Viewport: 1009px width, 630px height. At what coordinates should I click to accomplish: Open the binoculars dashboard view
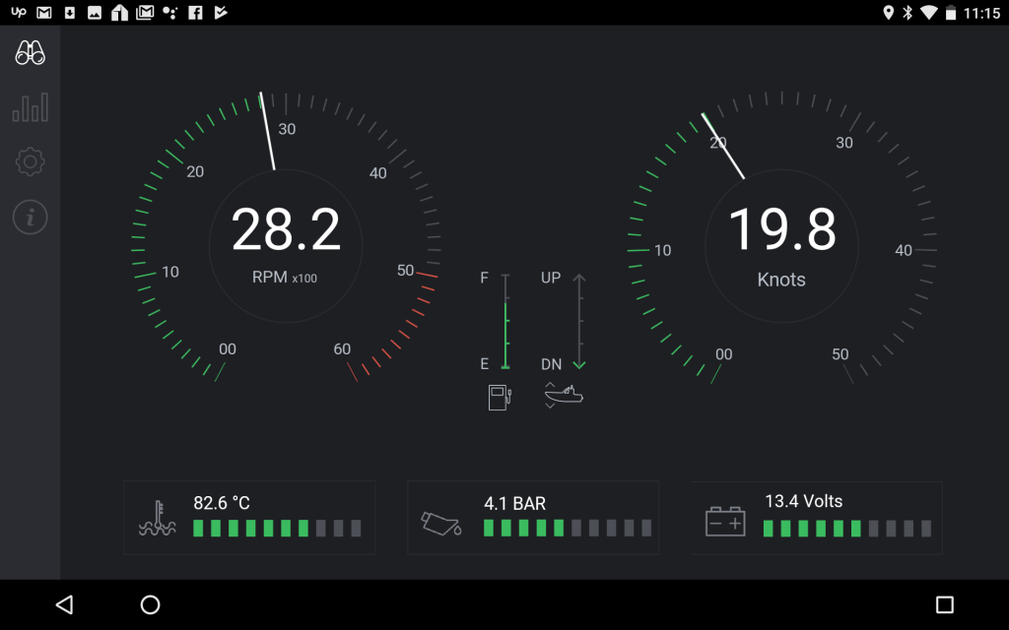(31, 53)
